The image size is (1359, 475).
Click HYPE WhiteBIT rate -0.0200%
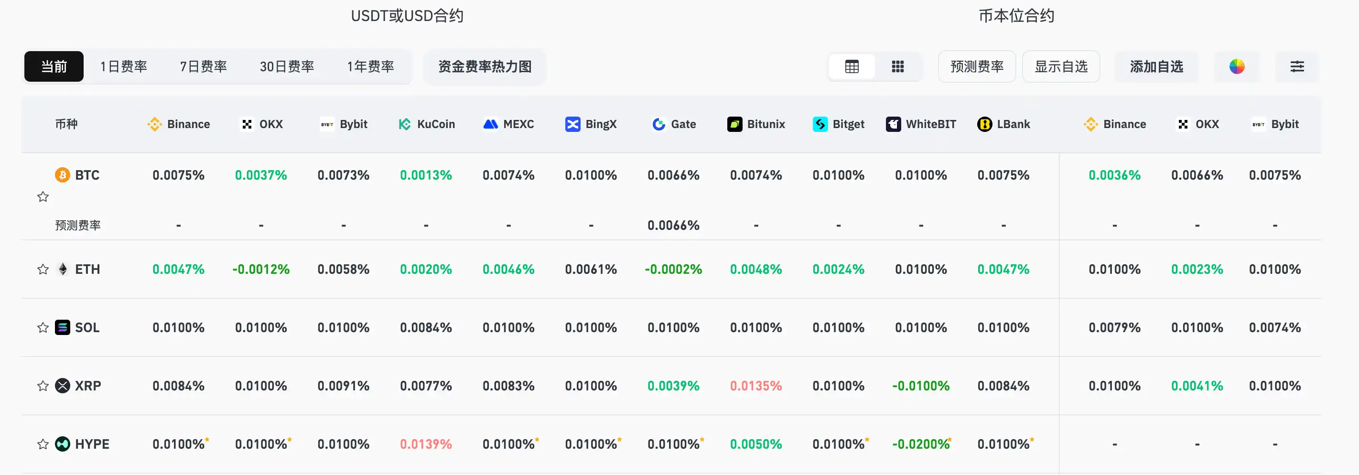pyautogui.click(x=922, y=444)
